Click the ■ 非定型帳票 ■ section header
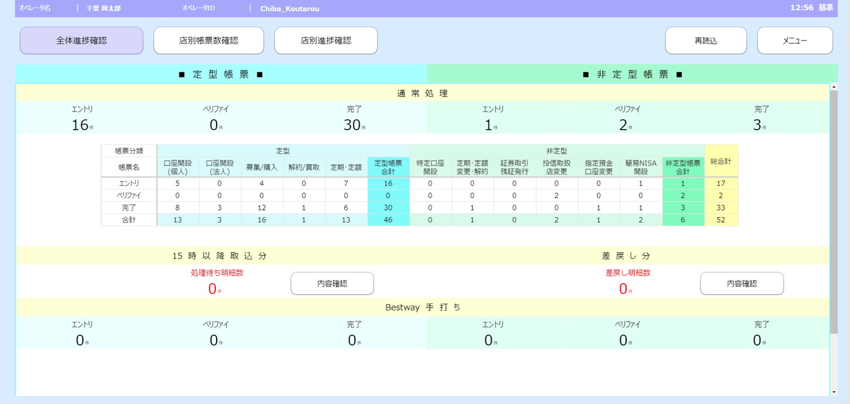Image resolution: width=850 pixels, height=404 pixels. (x=632, y=74)
